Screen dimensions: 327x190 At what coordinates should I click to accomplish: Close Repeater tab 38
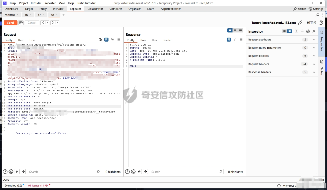pyautogui.click(x=57, y=15)
